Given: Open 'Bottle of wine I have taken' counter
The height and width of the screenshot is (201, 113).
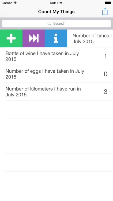Looking at the screenshot, I should 56,56.
